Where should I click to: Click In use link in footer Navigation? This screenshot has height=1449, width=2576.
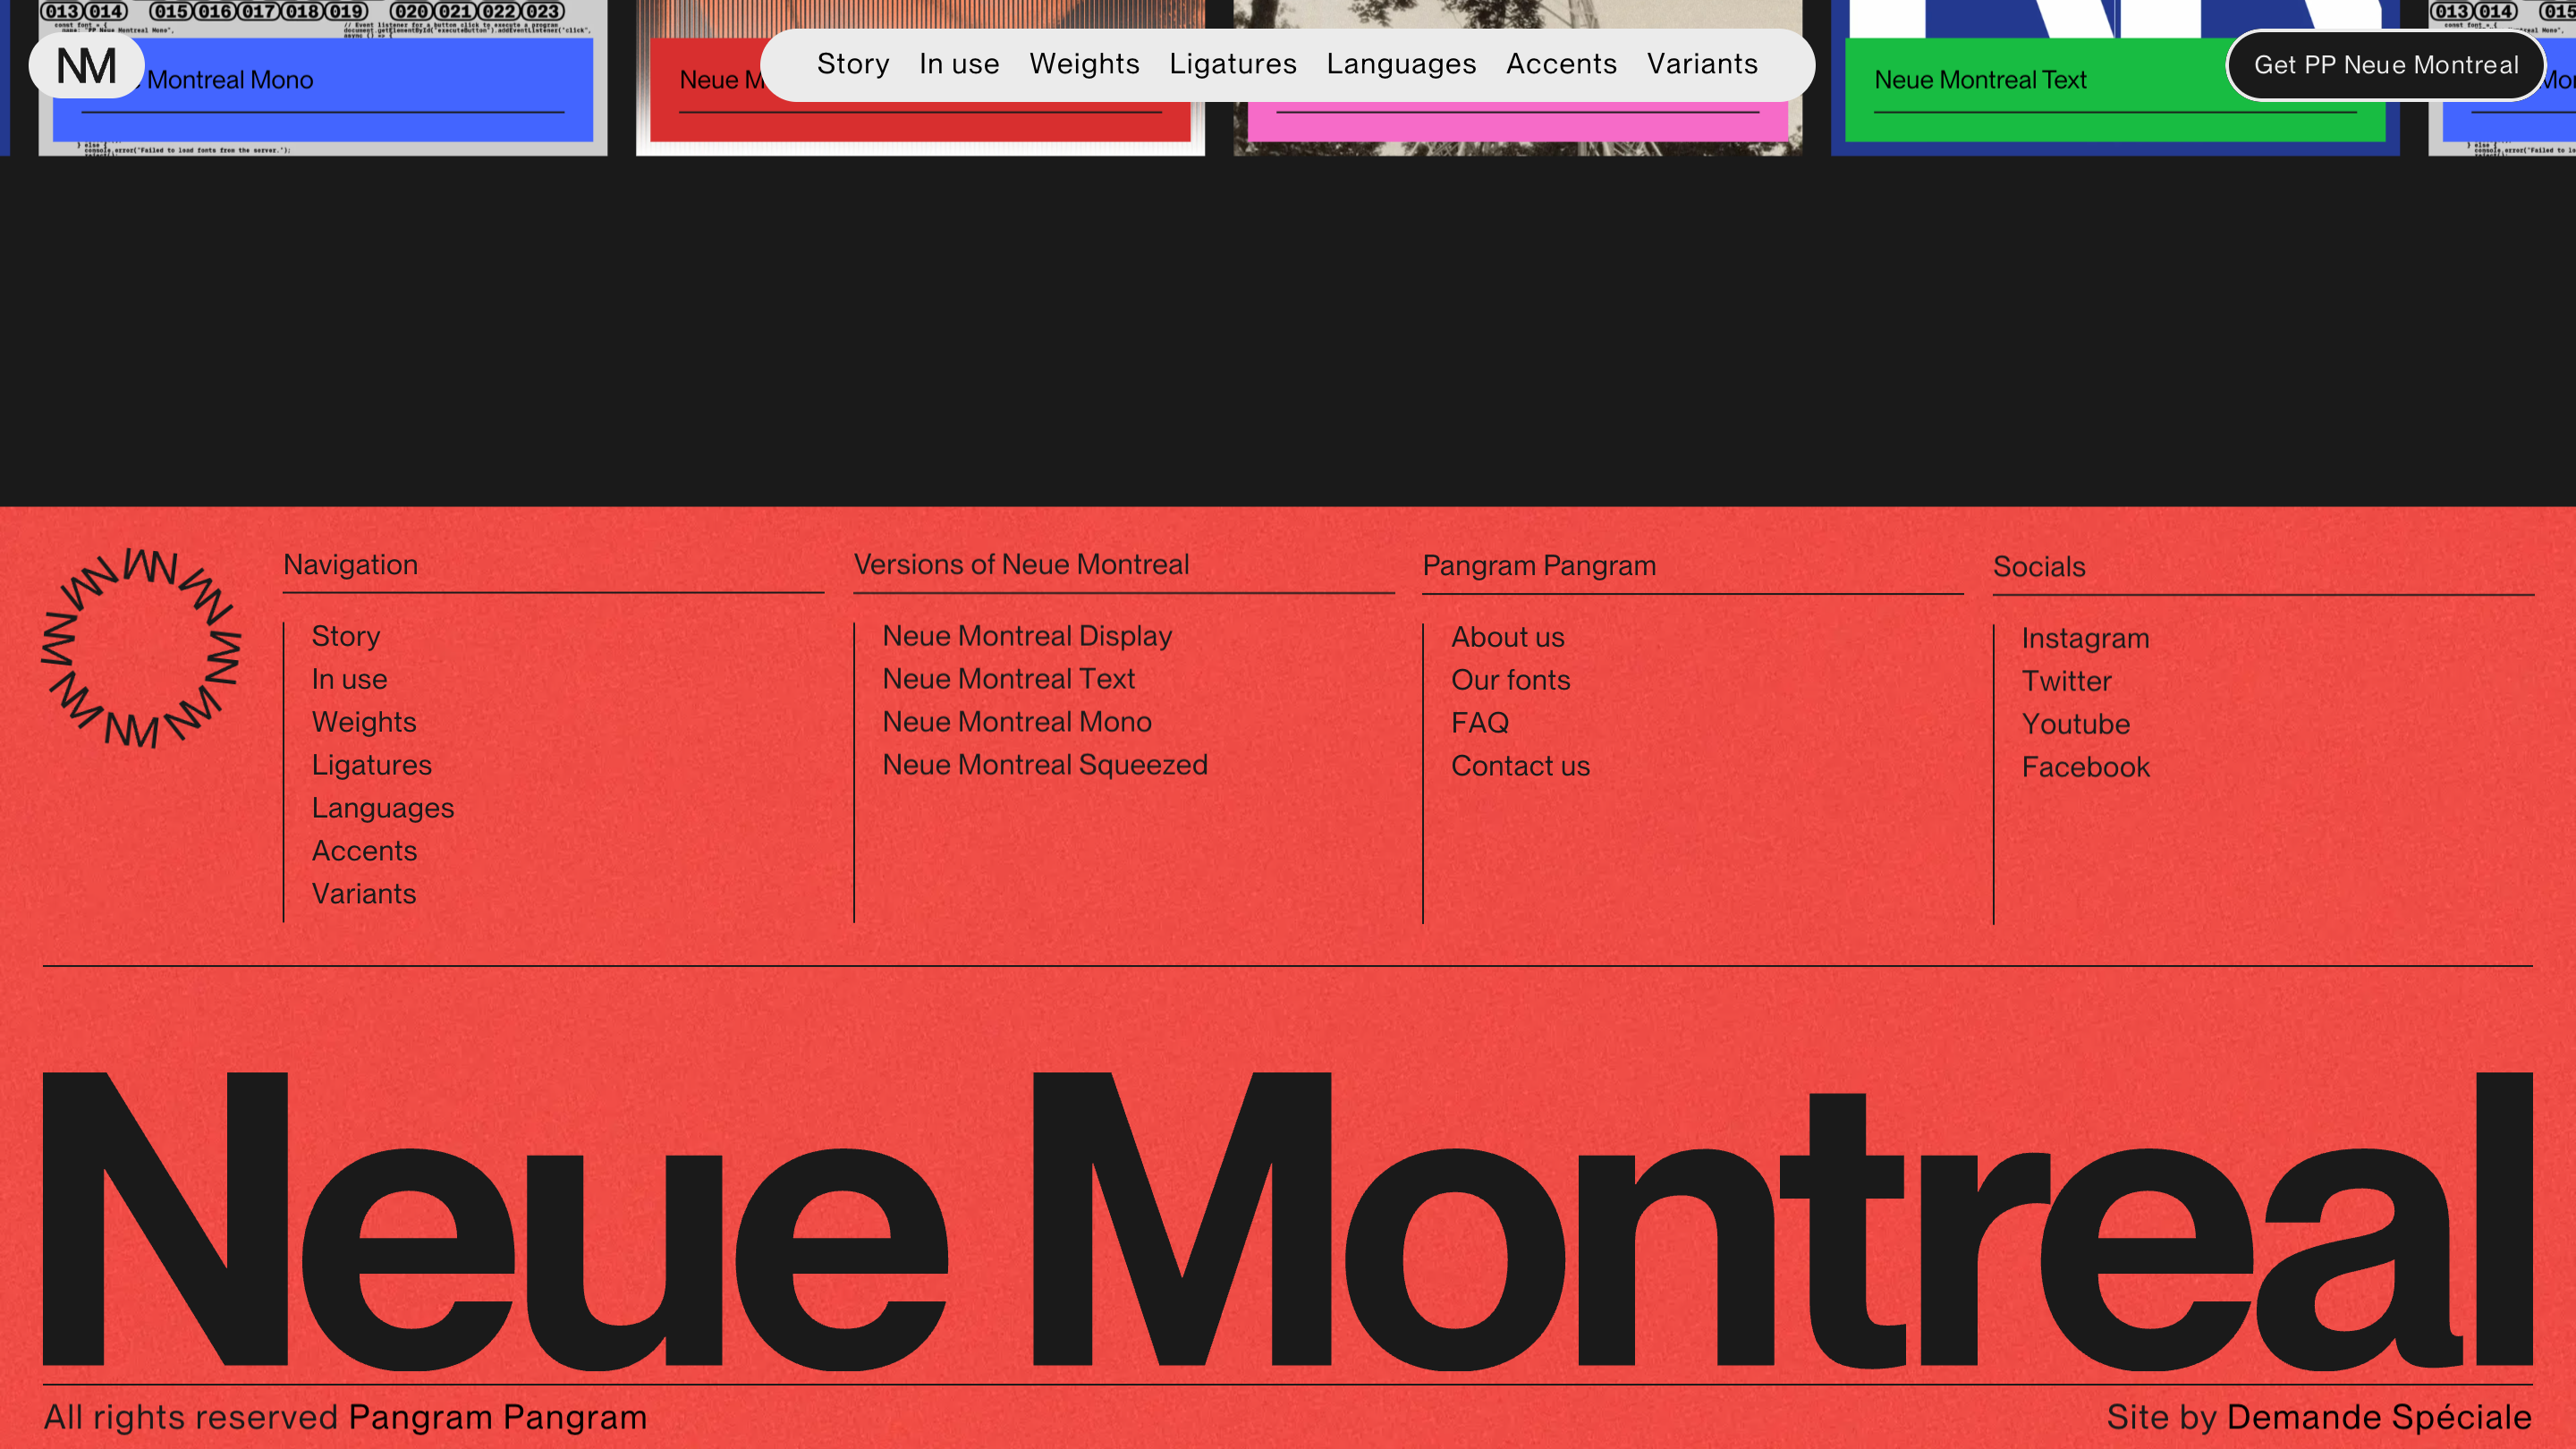(x=349, y=679)
